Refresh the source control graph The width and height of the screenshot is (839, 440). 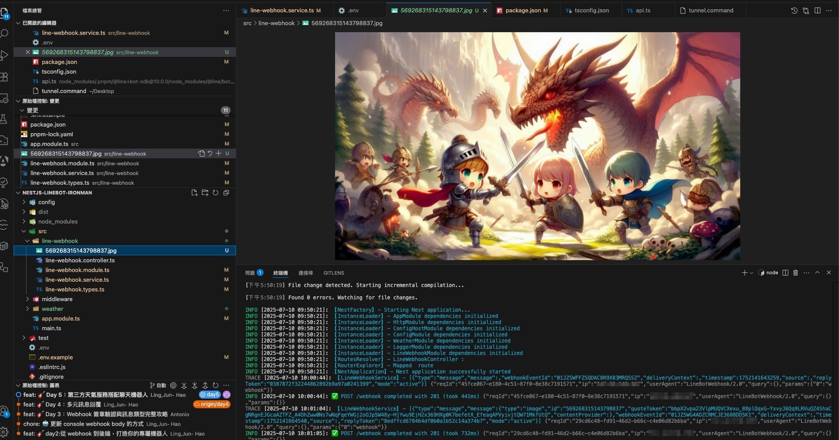point(216,385)
